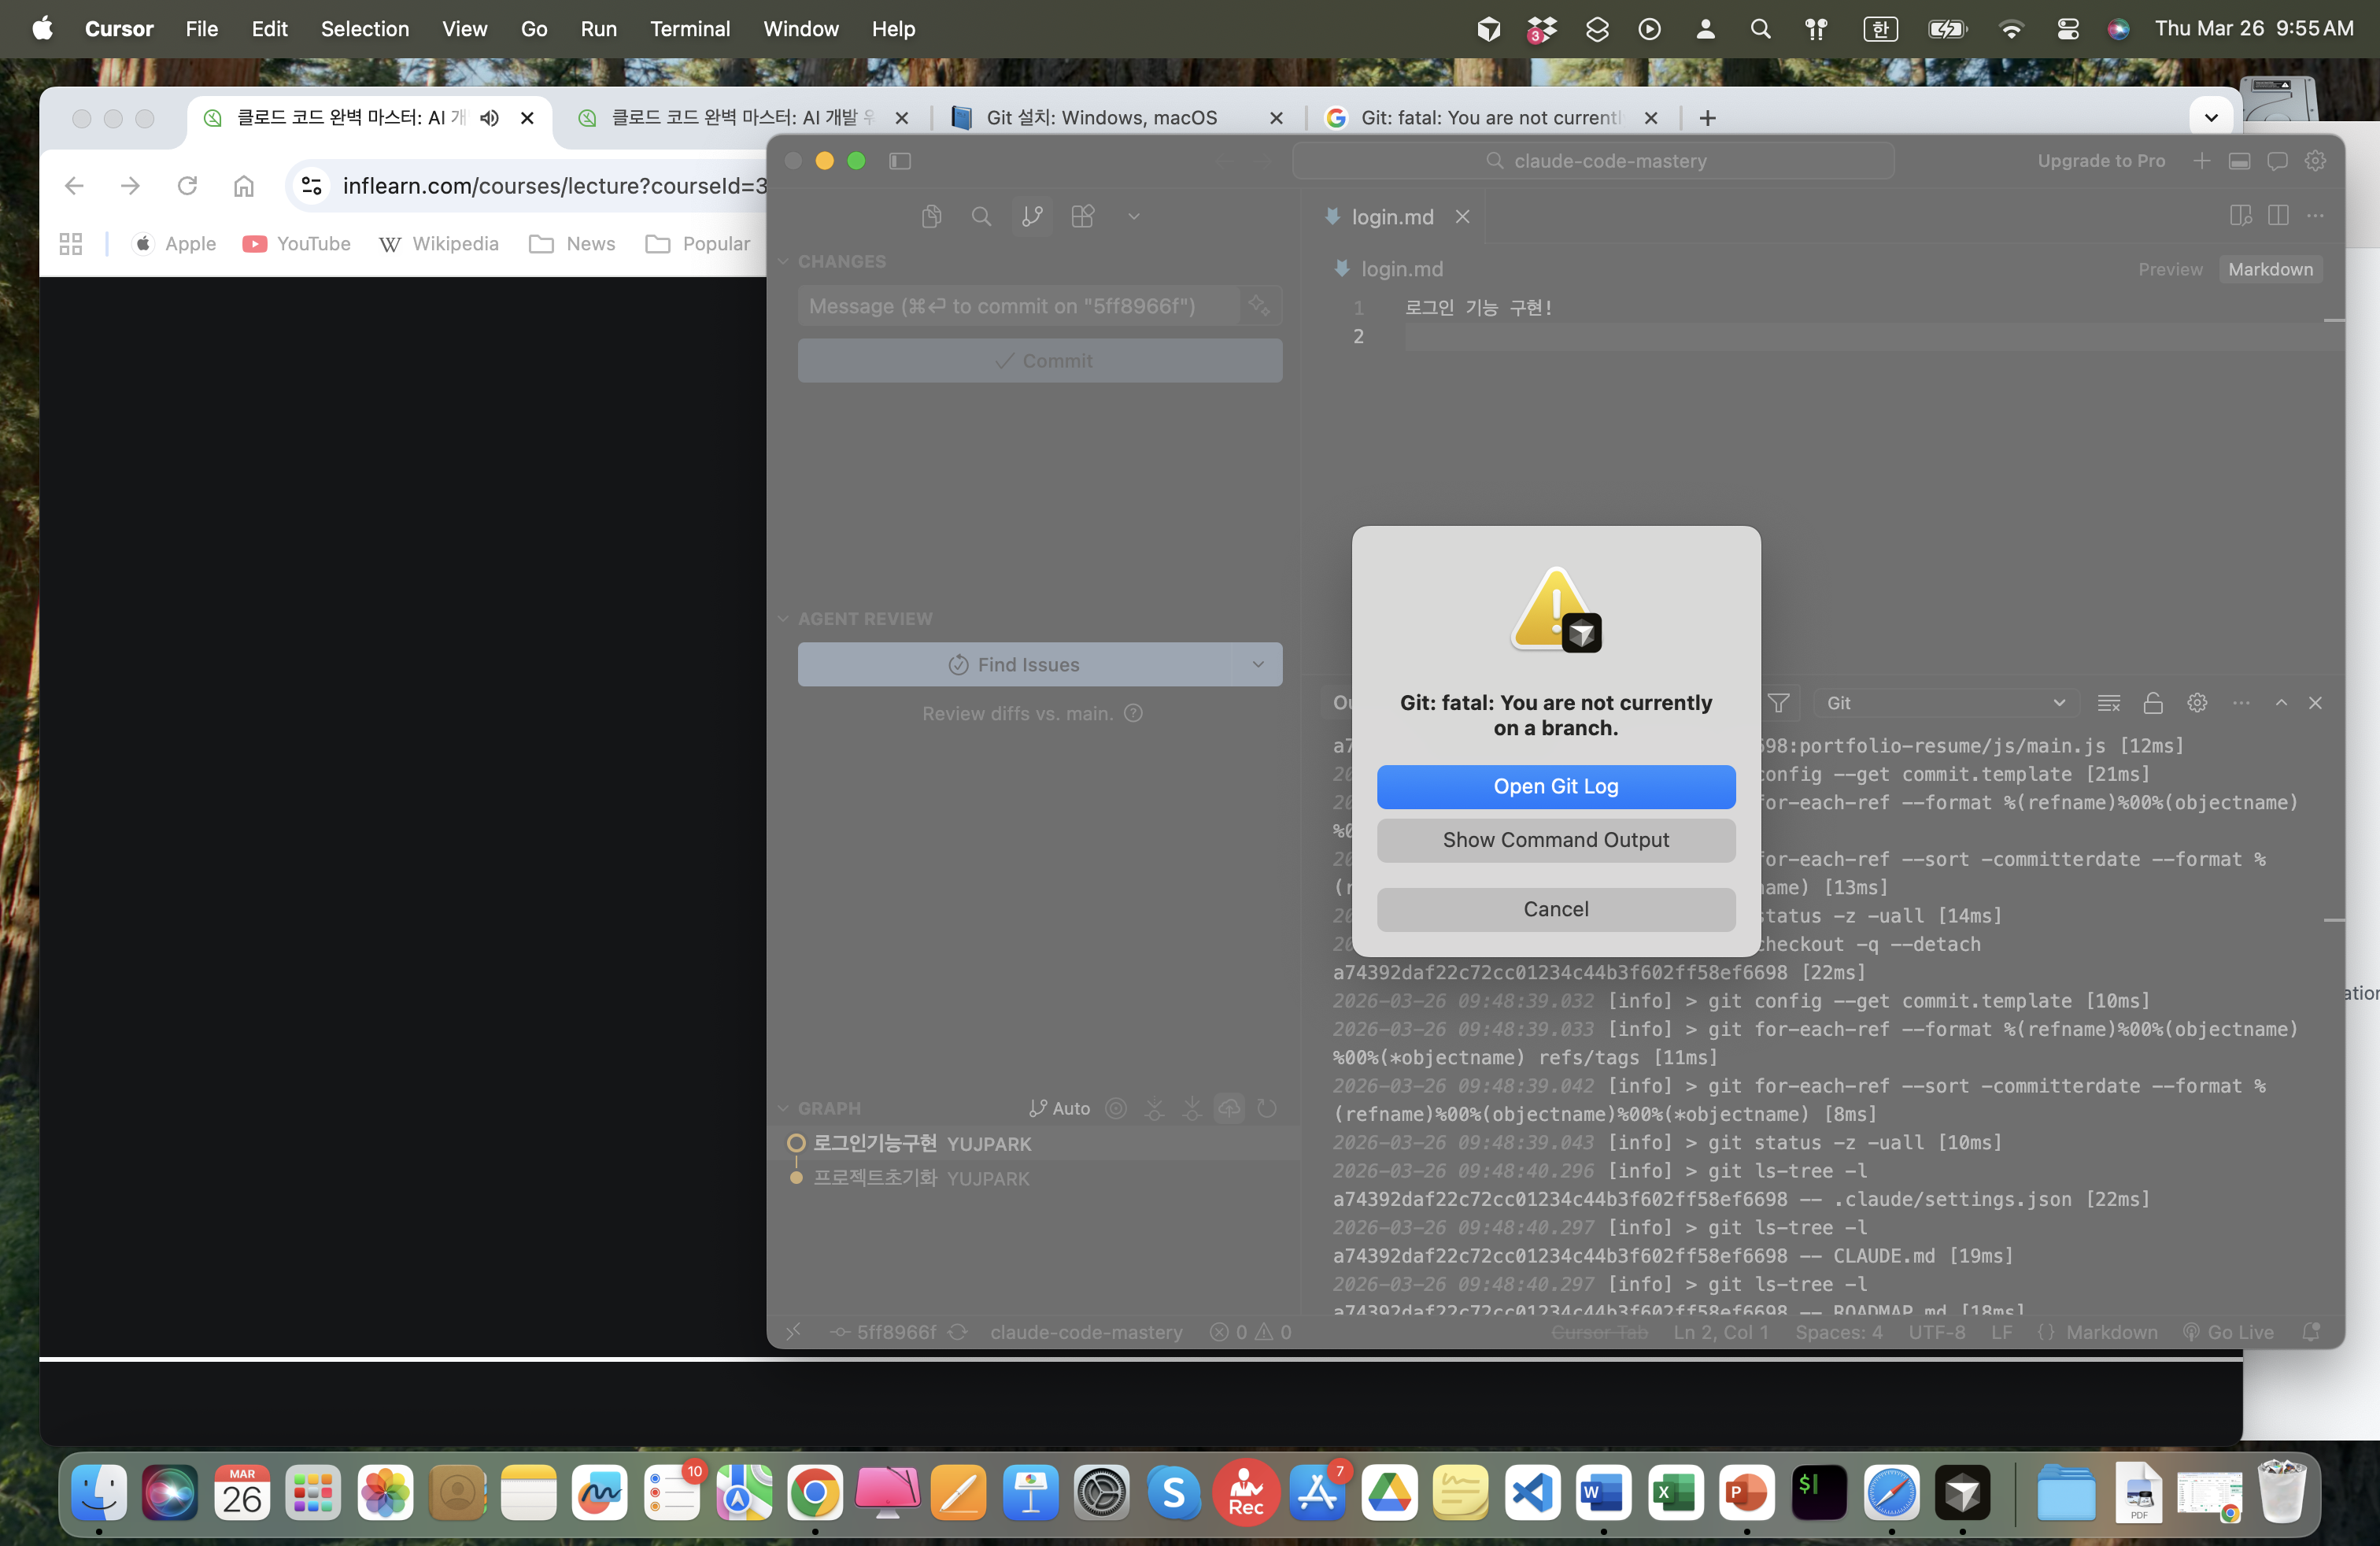Expand Find Issues dropdown arrow

click(1257, 664)
